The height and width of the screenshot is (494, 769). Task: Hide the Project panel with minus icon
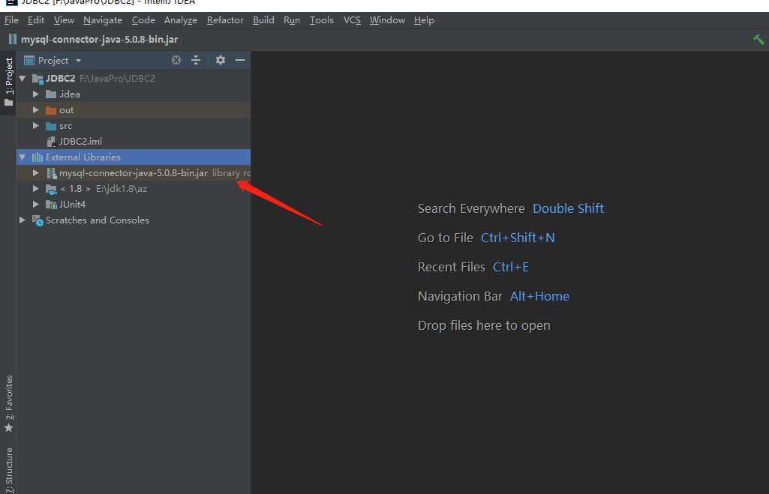(240, 60)
